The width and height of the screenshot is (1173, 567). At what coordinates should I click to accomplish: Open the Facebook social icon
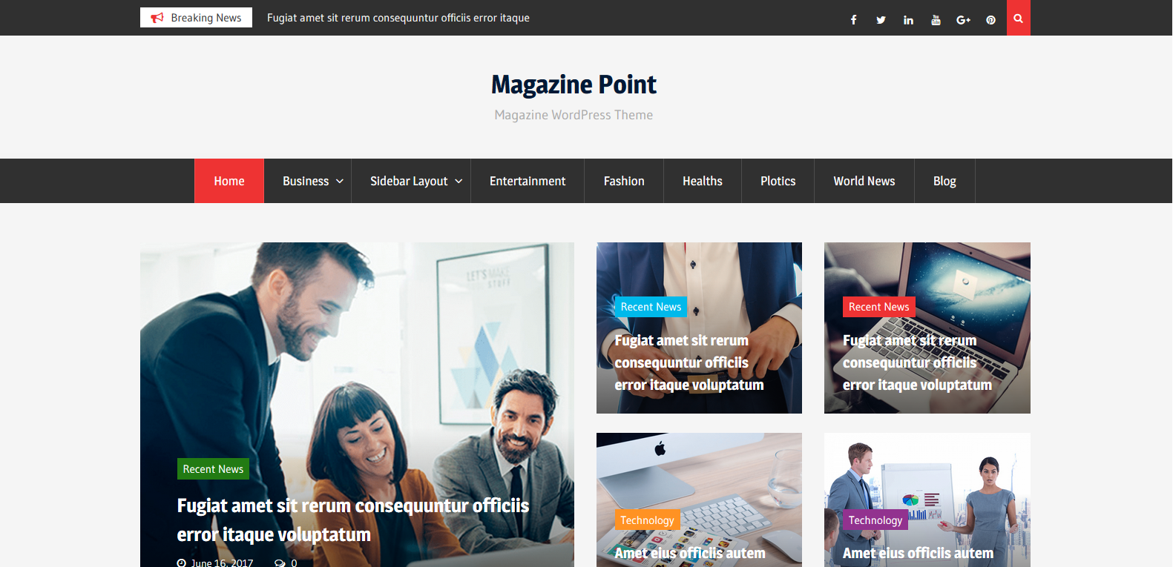853,20
